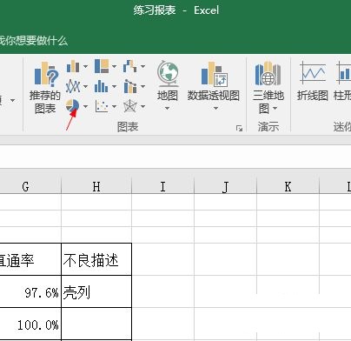Expand the hierarchy chart dropdown arrow
The image size is (351, 341).
(x=114, y=66)
